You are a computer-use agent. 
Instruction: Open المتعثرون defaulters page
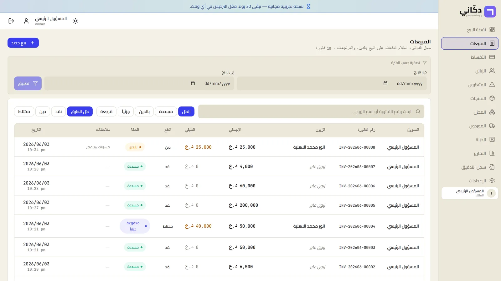pyautogui.click(x=470, y=85)
